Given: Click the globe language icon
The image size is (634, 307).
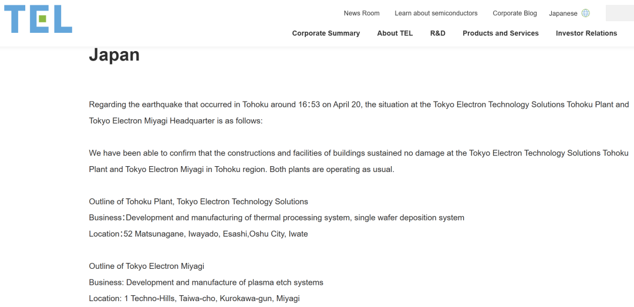Looking at the screenshot, I should [x=585, y=13].
